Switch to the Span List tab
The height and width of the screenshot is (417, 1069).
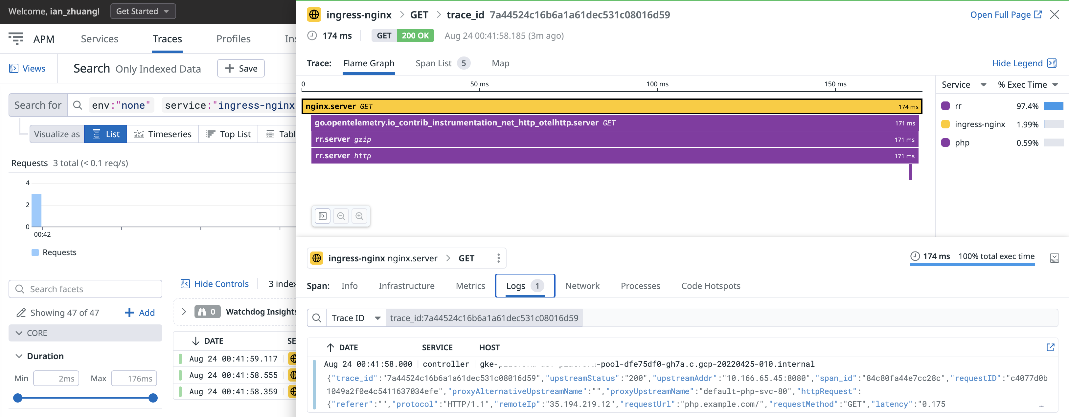[433, 63]
